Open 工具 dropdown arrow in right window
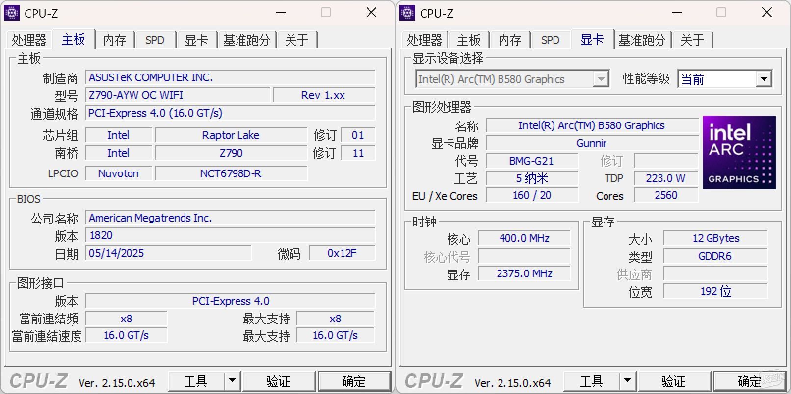791x394 pixels. point(628,381)
